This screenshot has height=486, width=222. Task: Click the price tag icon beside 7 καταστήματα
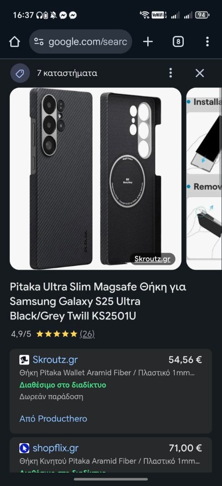point(20,73)
